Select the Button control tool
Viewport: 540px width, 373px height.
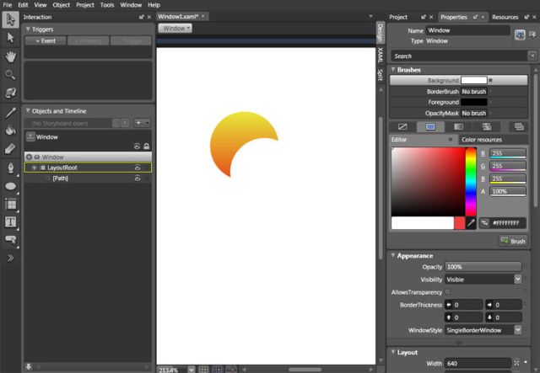pyautogui.click(x=10, y=240)
